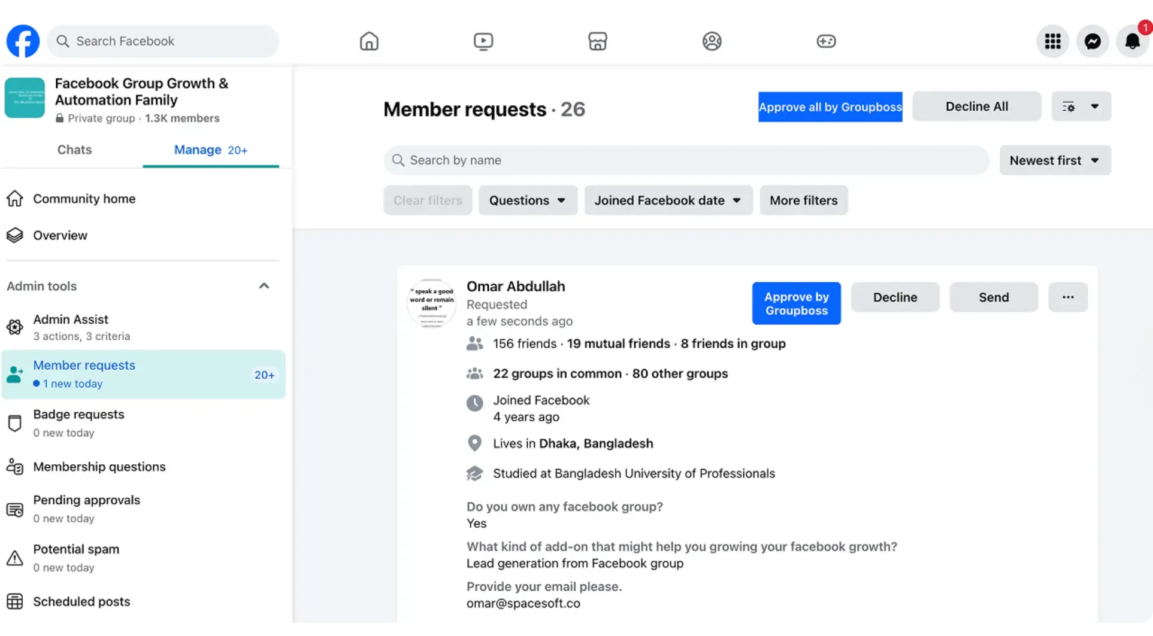The width and height of the screenshot is (1153, 636).
Task: Click the Search Facebook field
Action: click(x=163, y=41)
